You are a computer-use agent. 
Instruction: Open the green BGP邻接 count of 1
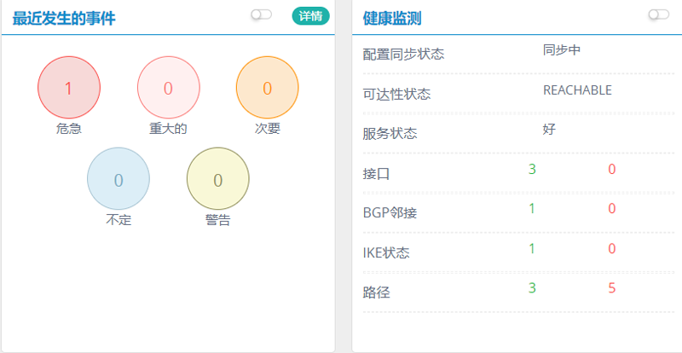pos(532,208)
